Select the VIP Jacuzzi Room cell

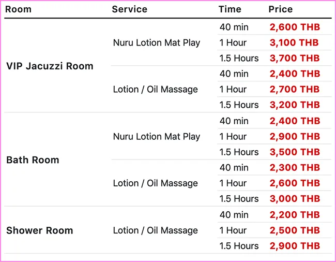pyautogui.click(x=50, y=66)
